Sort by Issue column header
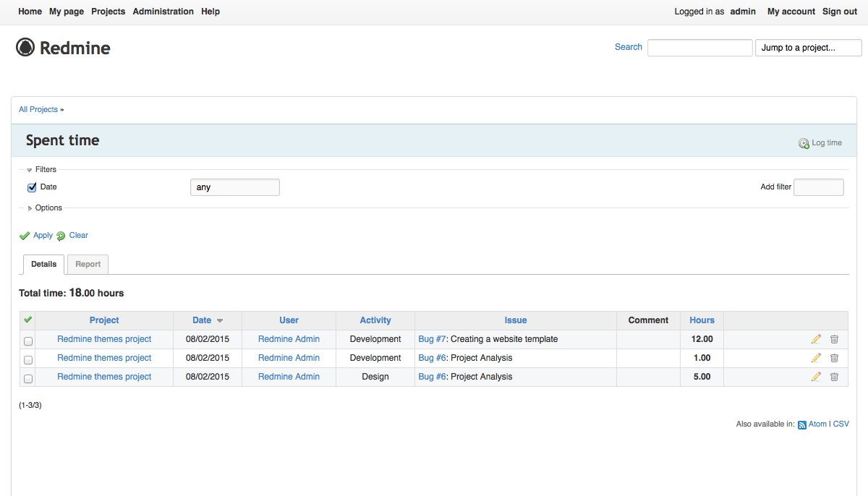 (x=516, y=320)
